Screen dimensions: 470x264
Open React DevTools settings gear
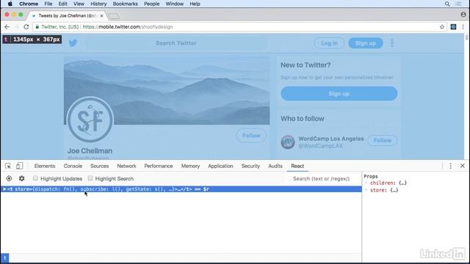21,178
